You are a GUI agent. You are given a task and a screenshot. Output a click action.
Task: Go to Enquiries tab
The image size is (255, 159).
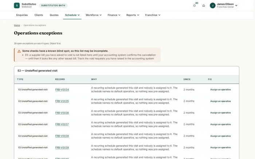point(22,15)
